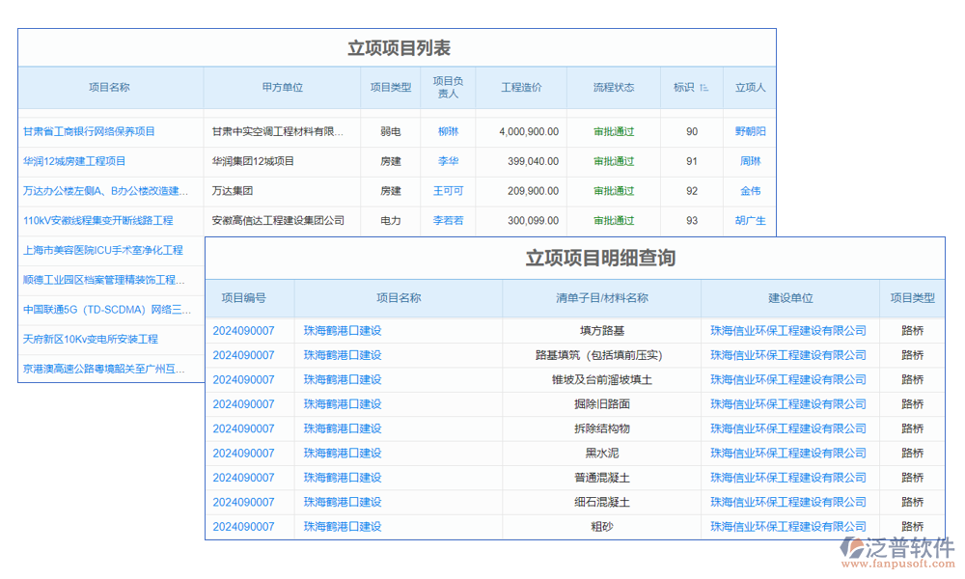Open the 天府新区10Kv变电所安装工程 link
Viewport: 965px width, 579px height.
pos(90,340)
